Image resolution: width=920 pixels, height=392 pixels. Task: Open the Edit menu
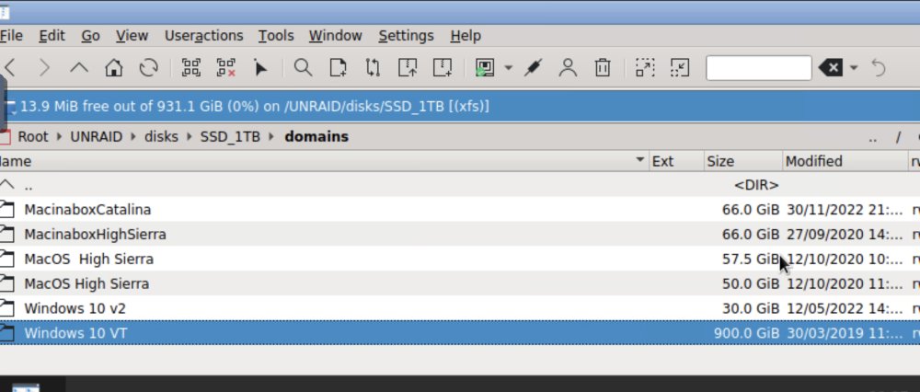coord(52,36)
